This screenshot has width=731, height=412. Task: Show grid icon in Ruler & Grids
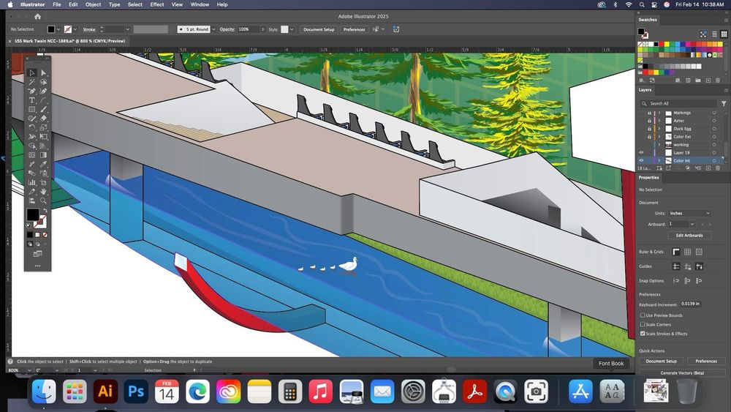coord(688,252)
